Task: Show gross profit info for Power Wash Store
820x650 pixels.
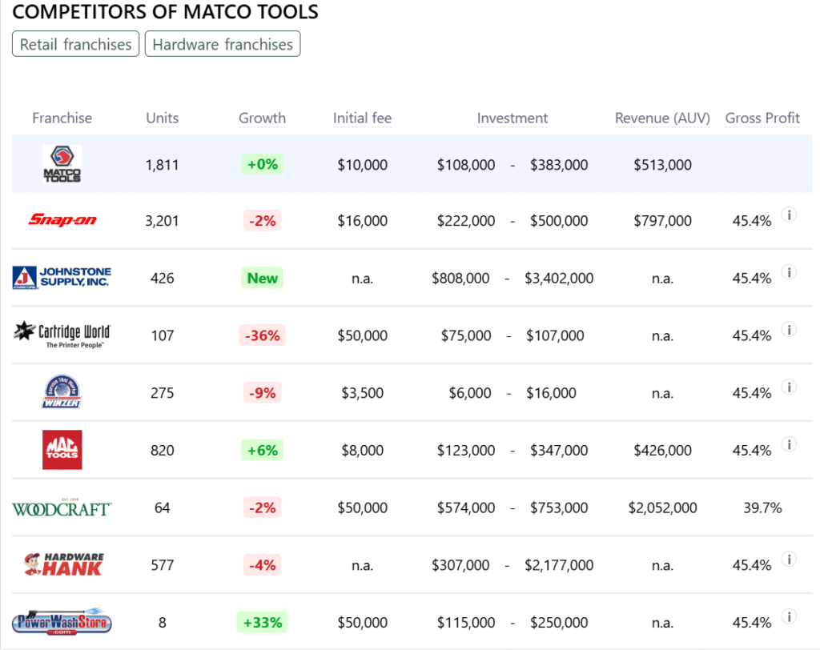Action: click(x=789, y=616)
